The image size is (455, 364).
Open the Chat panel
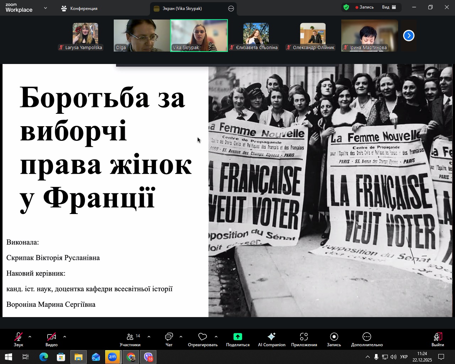(169, 339)
